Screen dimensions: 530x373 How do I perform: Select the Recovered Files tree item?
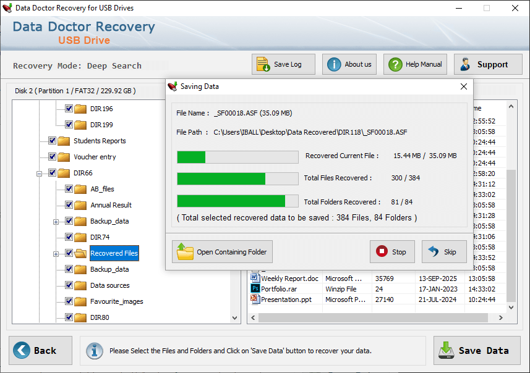(114, 253)
